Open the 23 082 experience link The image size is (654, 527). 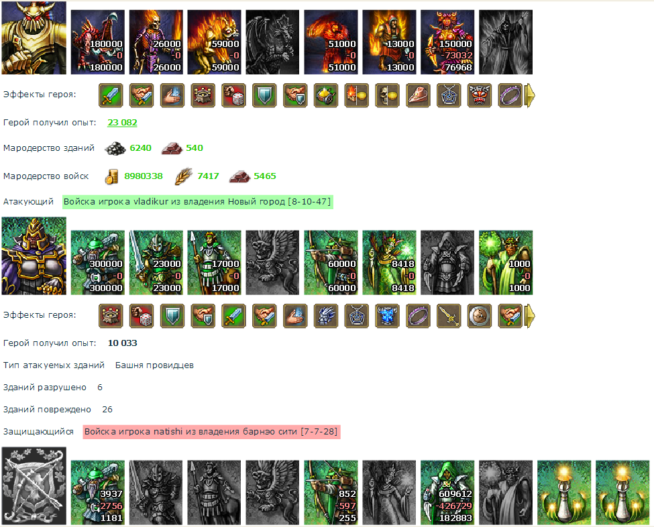[122, 123]
